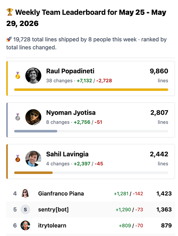178x236 pixels.
Task: Click the yellow progress bar for Raul
Action: pyautogui.click(x=91, y=90)
